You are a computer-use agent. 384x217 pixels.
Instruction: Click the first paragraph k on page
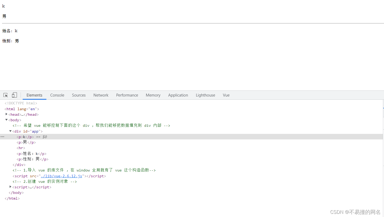click(3, 6)
